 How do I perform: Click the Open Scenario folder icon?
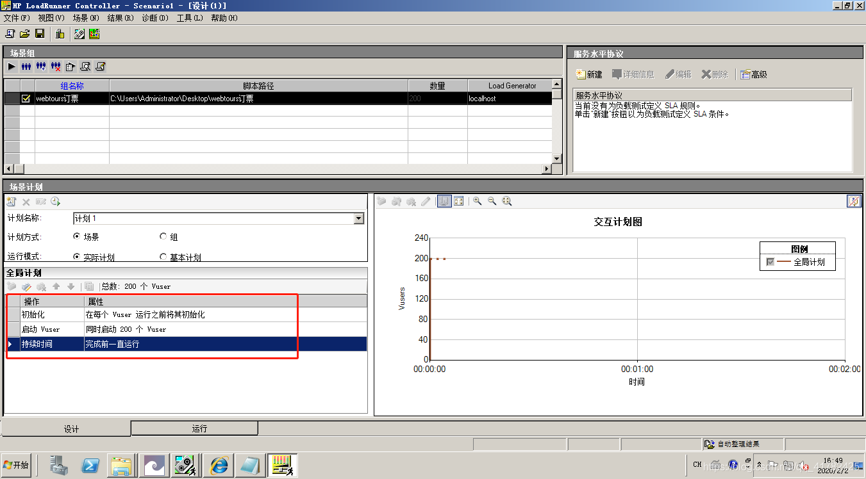(x=25, y=33)
